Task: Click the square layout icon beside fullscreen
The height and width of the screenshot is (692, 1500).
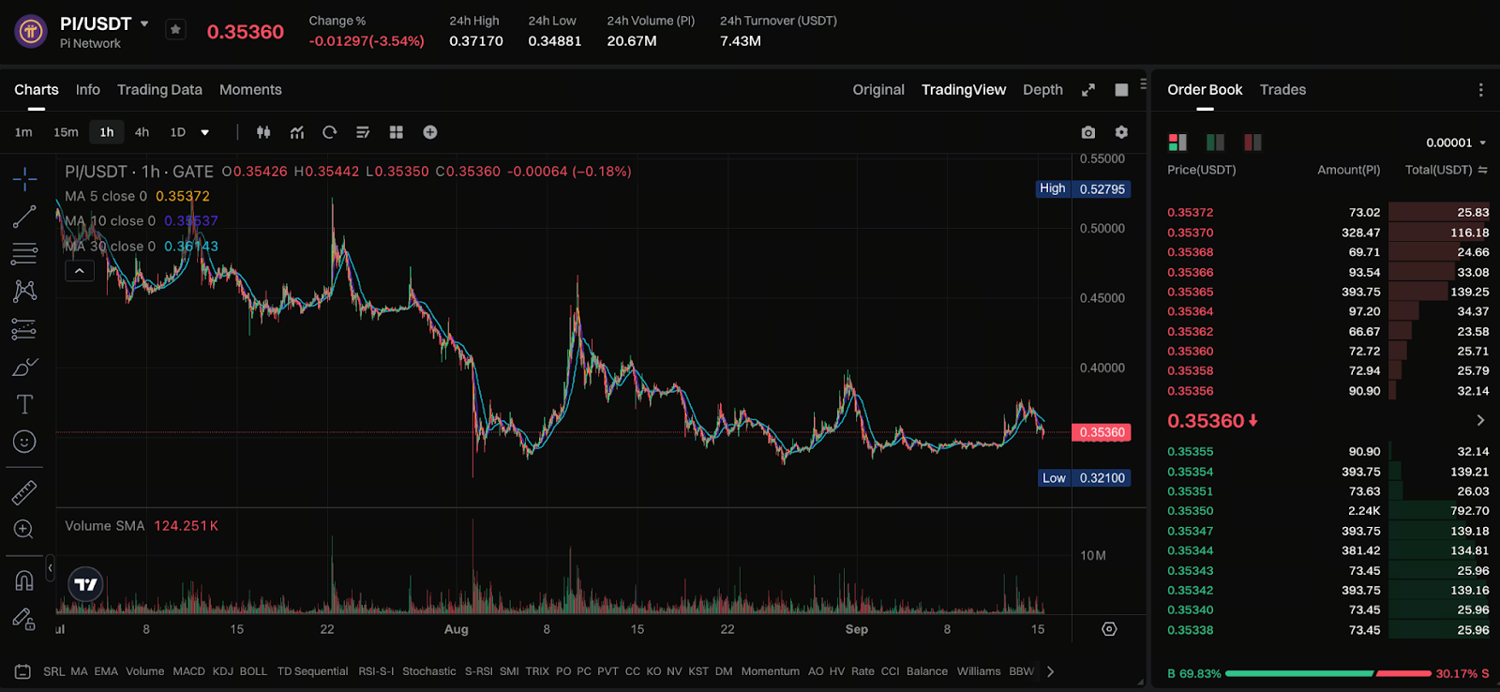Action: click(1121, 90)
